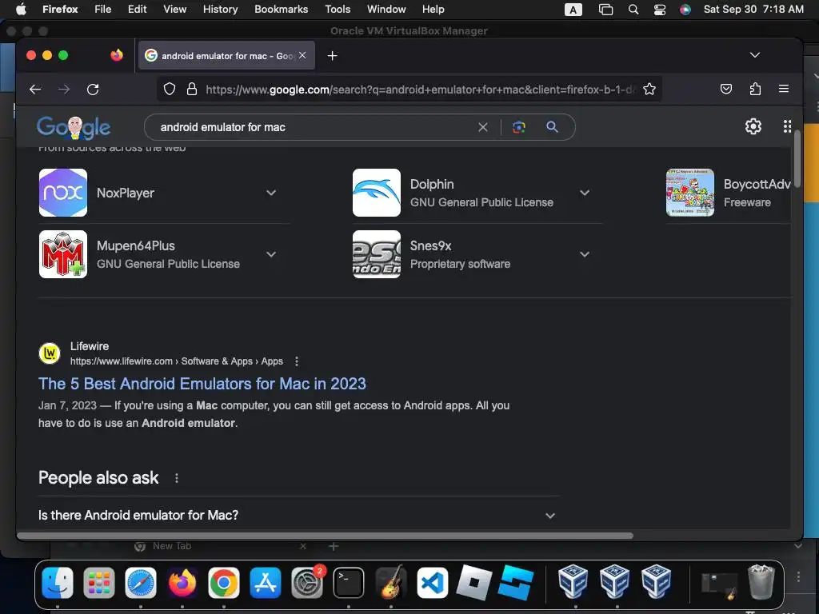Launch Finder from the Dock
The image size is (819, 614).
click(58, 583)
